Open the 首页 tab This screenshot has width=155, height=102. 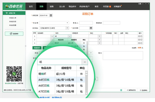coord(31,6)
